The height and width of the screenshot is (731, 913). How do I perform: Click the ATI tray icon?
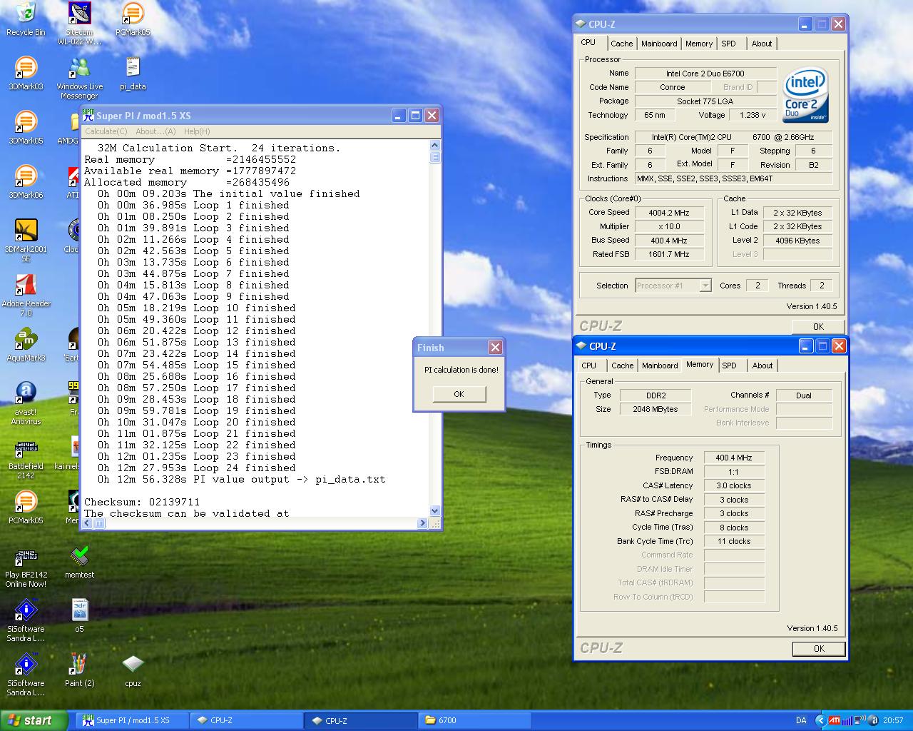[x=834, y=720]
